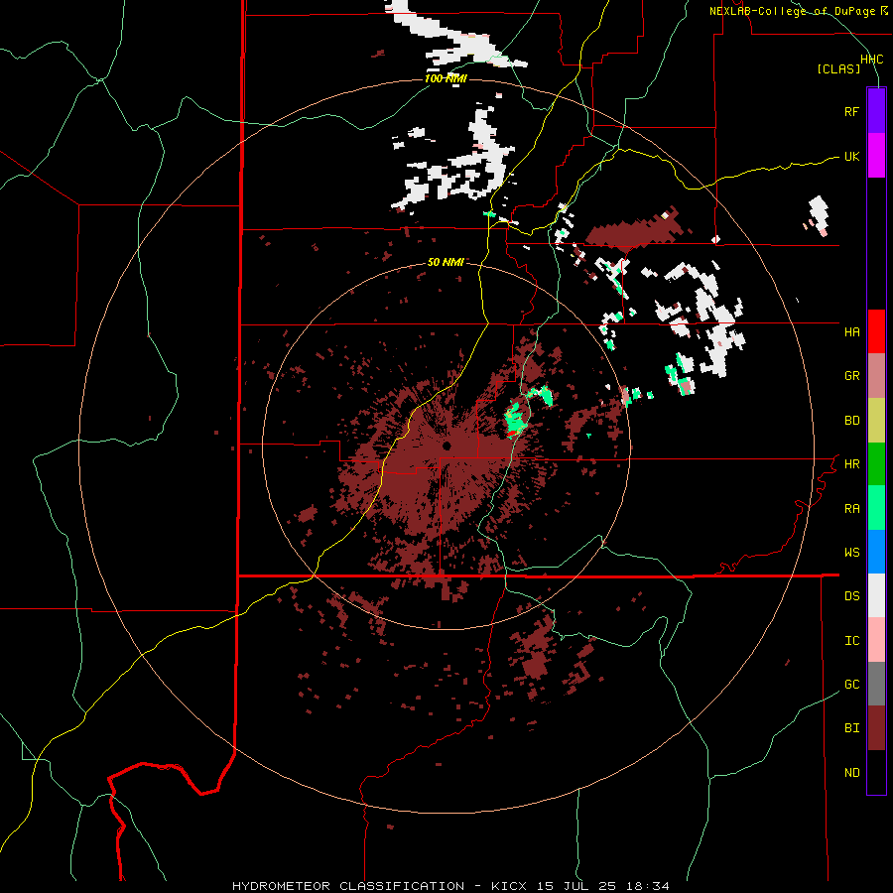Image resolution: width=893 pixels, height=893 pixels.
Task: Click the 'HYDROMETEOR CLASSIFICATION' title text
Action: [348, 886]
